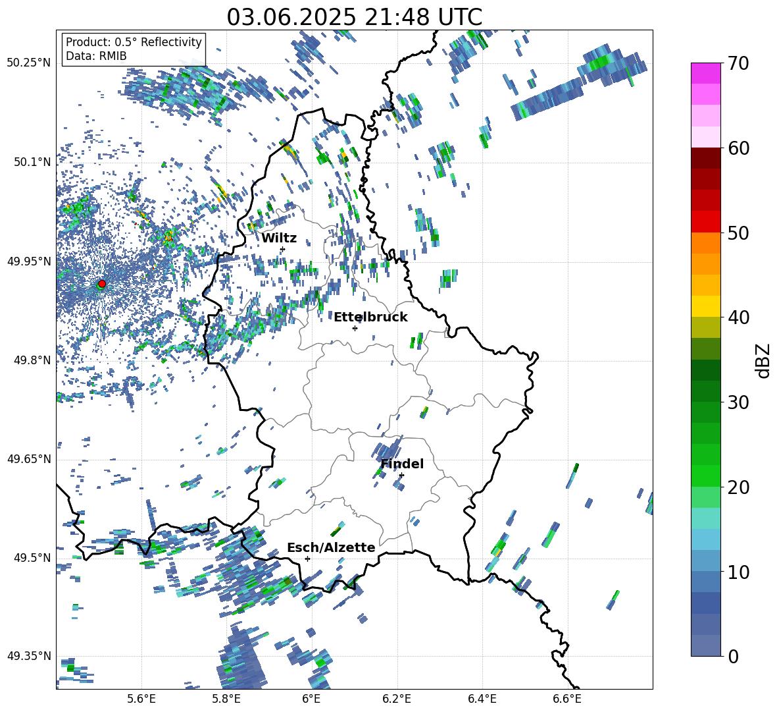The height and width of the screenshot is (712, 779).
Task: Select the Esch/Alzette city label
Action: [331, 547]
